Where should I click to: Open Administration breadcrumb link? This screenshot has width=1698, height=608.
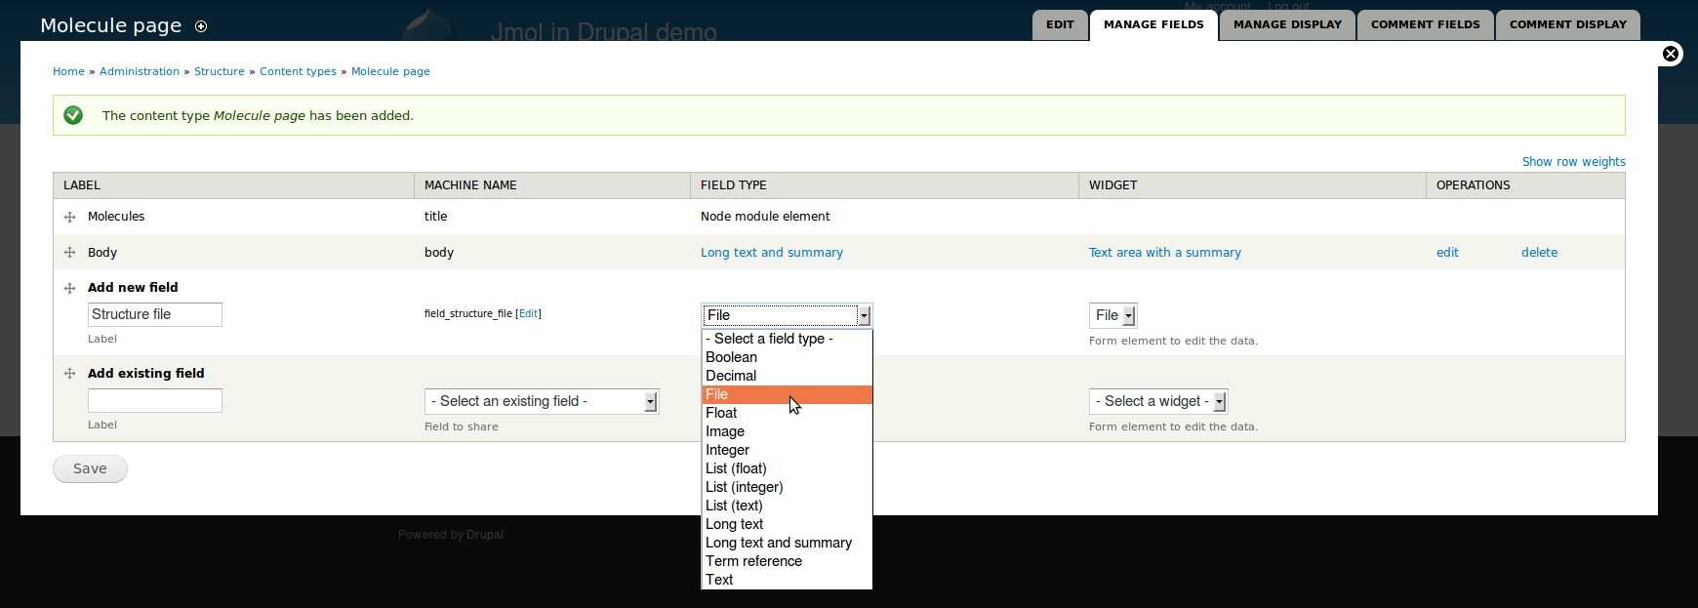pos(140,71)
